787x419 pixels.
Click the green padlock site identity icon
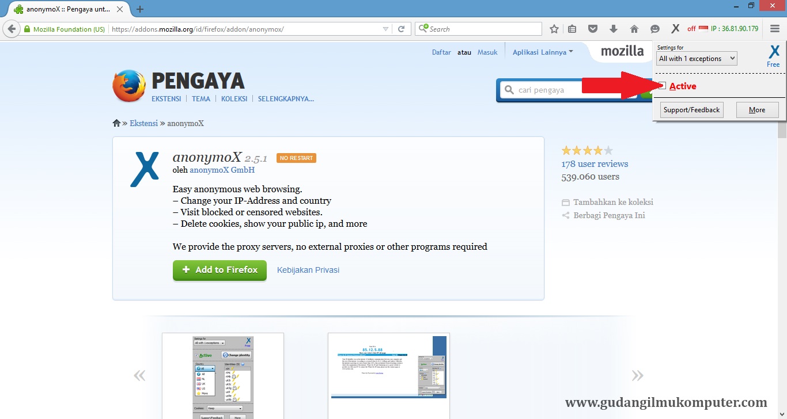tap(27, 29)
